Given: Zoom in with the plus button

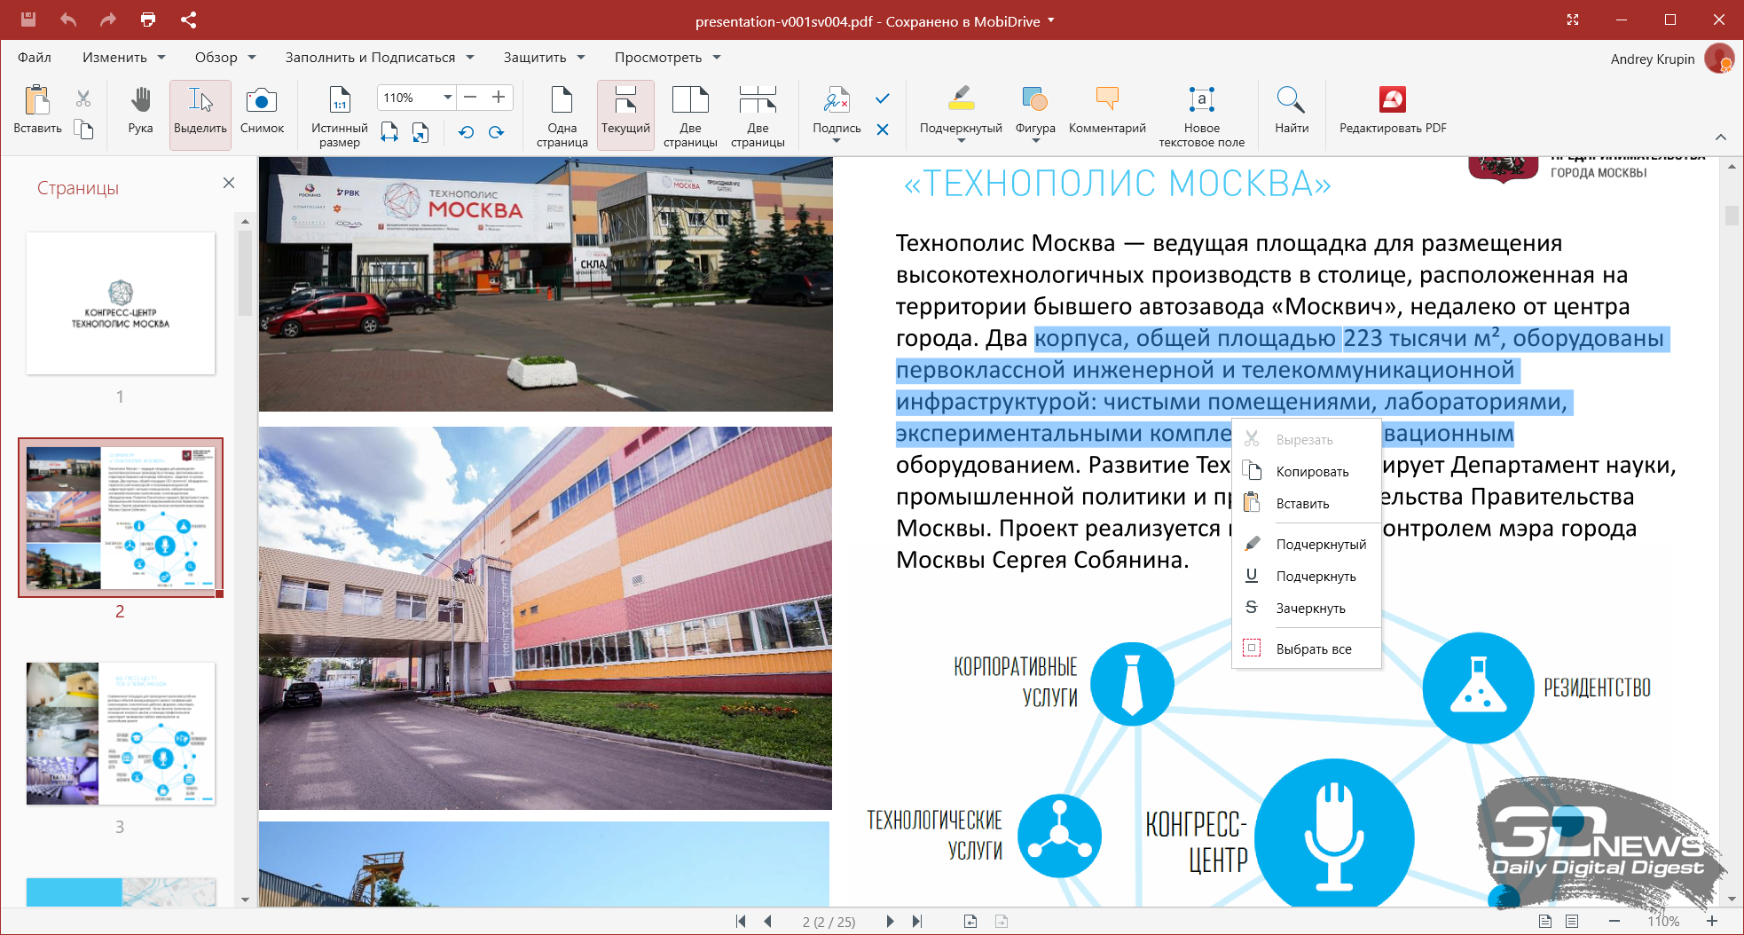Looking at the screenshot, I should pyautogui.click(x=499, y=97).
